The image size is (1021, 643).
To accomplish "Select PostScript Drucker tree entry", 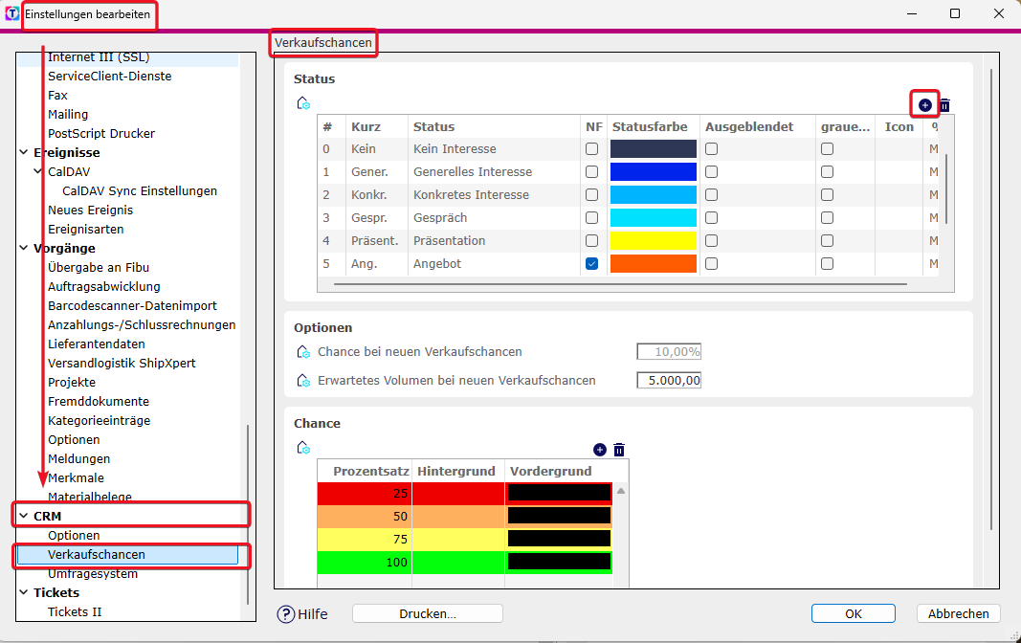I will [100, 133].
